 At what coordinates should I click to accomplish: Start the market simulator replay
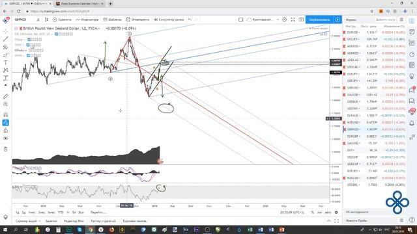pos(169,19)
